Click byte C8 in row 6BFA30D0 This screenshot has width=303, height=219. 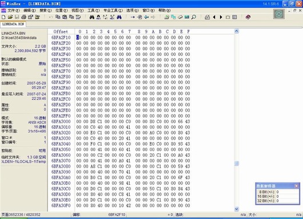(x=121, y=194)
